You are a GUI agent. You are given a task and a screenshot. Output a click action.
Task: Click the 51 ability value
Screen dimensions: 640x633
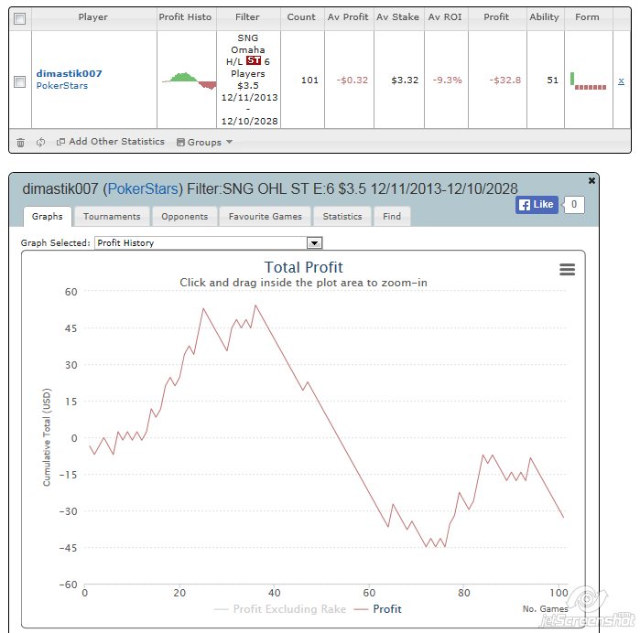tap(553, 80)
